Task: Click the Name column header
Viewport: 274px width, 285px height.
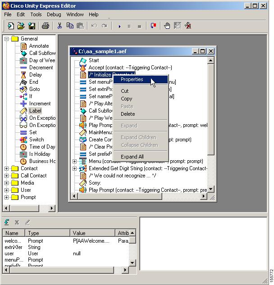Action: pyautogui.click(x=14, y=233)
